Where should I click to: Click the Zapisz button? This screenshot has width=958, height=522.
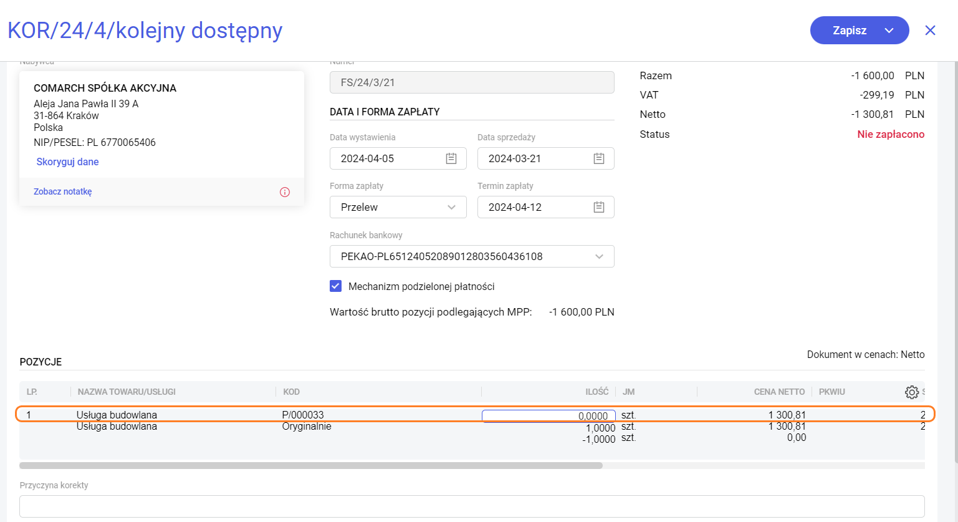pyautogui.click(x=849, y=31)
